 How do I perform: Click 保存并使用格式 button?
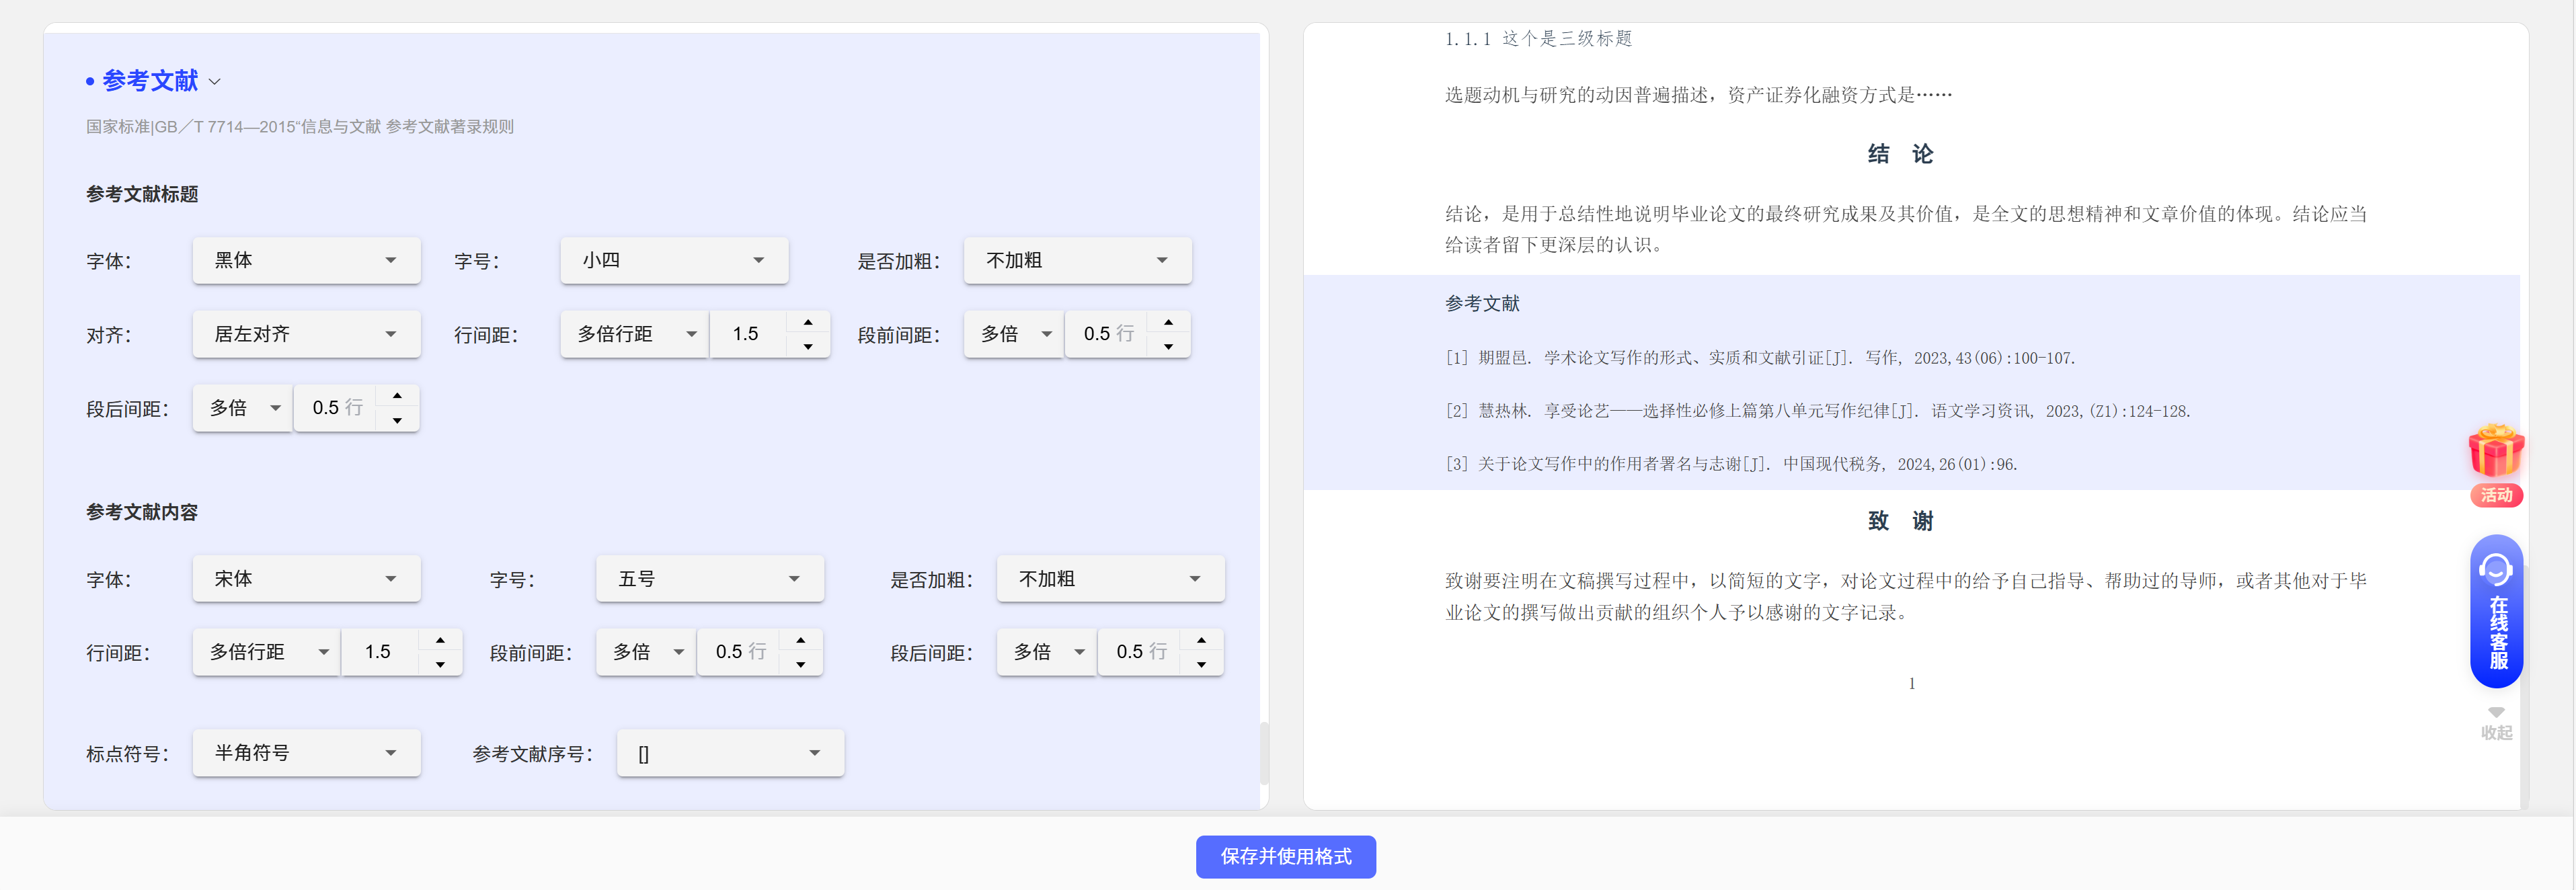[1285, 856]
